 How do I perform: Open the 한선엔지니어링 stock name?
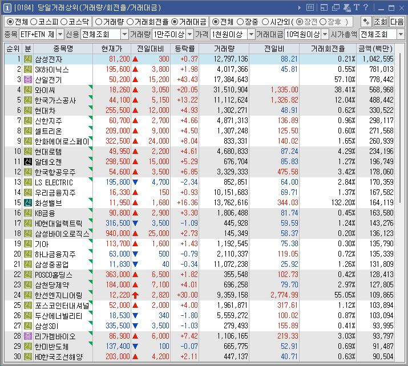[59, 295]
